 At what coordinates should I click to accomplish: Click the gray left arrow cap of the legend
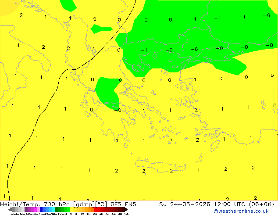tap(10, 209)
